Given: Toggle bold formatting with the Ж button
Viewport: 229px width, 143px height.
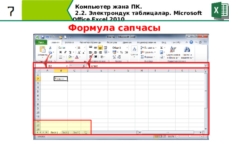Looking at the screenshot, I should coord(60,52).
